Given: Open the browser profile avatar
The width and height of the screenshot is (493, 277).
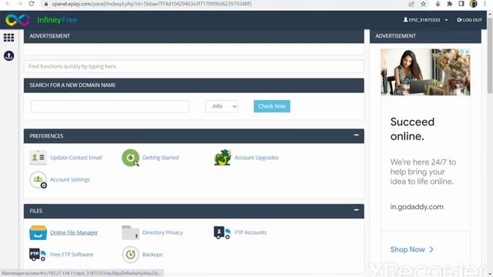Looking at the screenshot, I should (x=473, y=4).
